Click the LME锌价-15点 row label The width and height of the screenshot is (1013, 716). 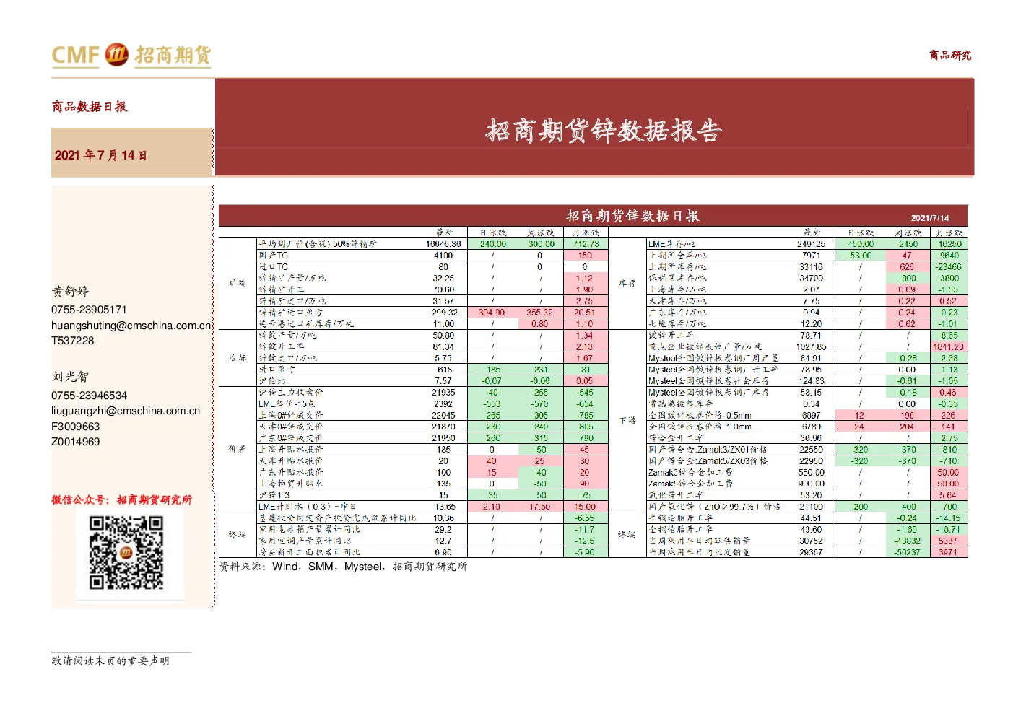[287, 403]
